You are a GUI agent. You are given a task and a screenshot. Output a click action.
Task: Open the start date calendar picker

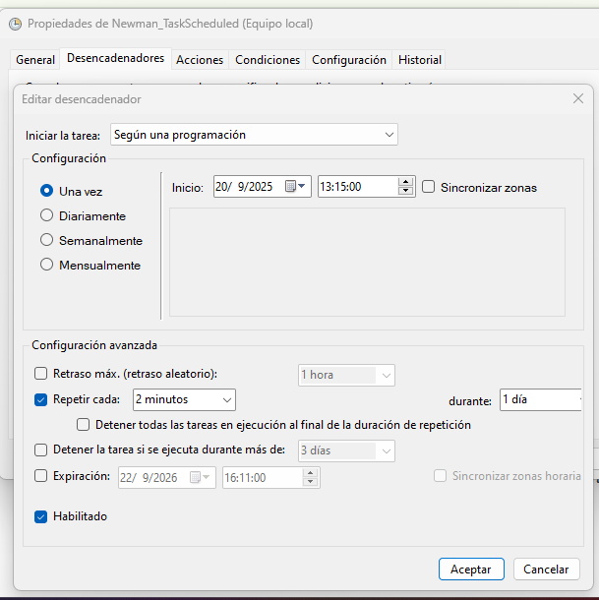point(296,187)
